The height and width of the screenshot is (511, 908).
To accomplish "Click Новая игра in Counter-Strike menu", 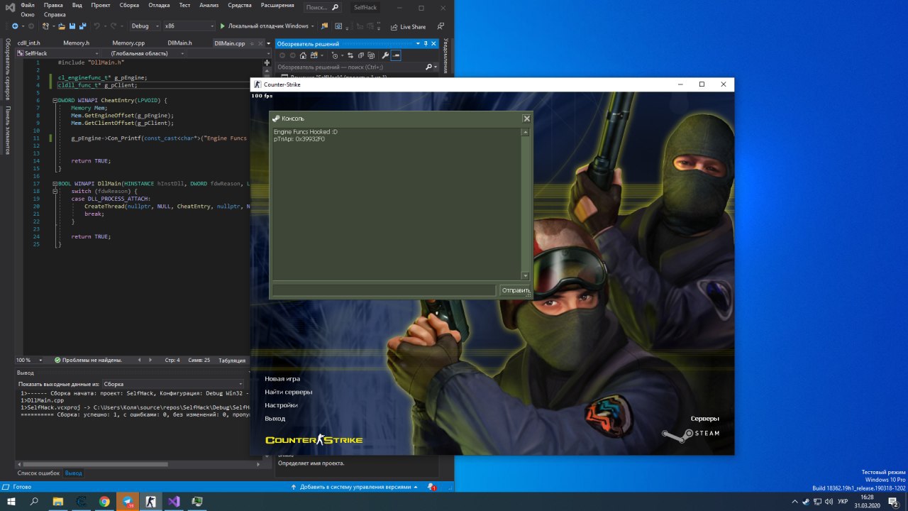I will 282,378.
